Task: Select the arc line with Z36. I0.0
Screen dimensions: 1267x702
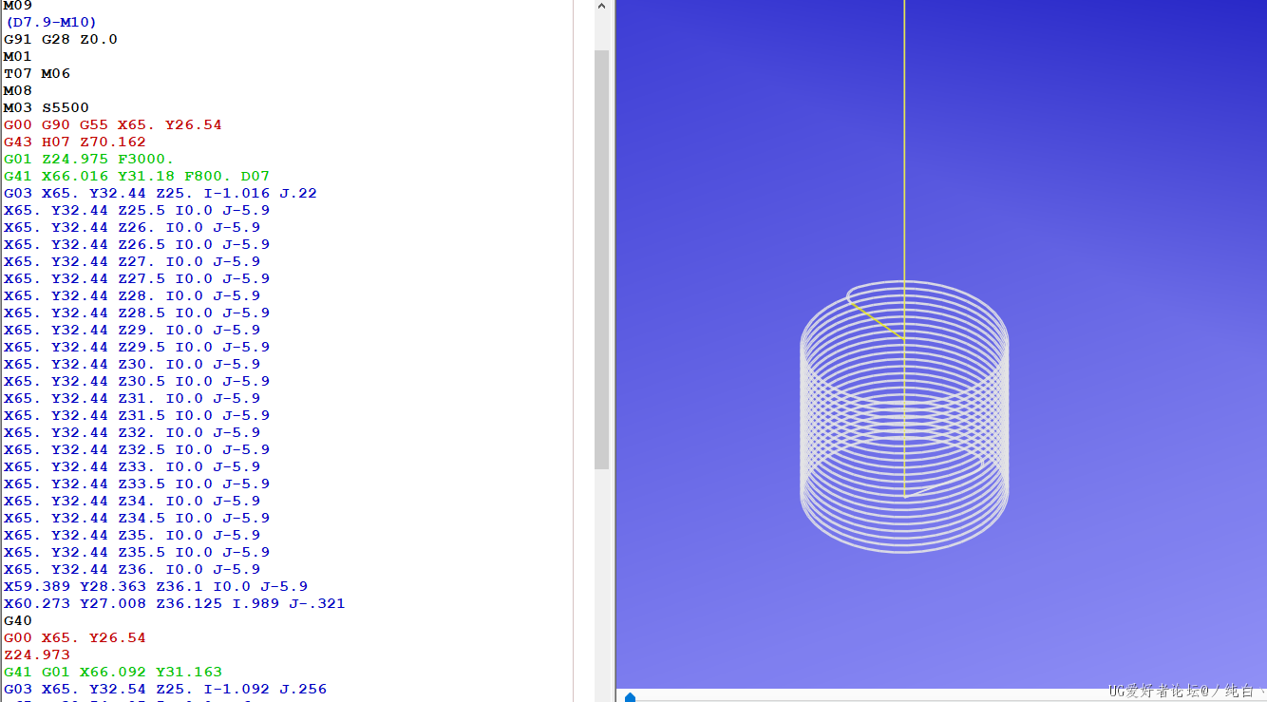Action: tap(132, 569)
